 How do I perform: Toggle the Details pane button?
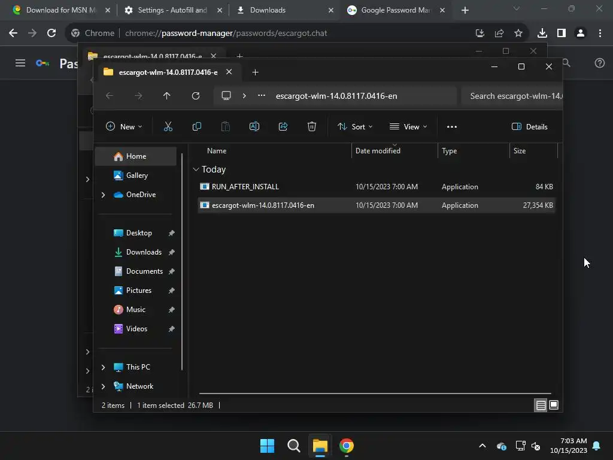pyautogui.click(x=529, y=127)
